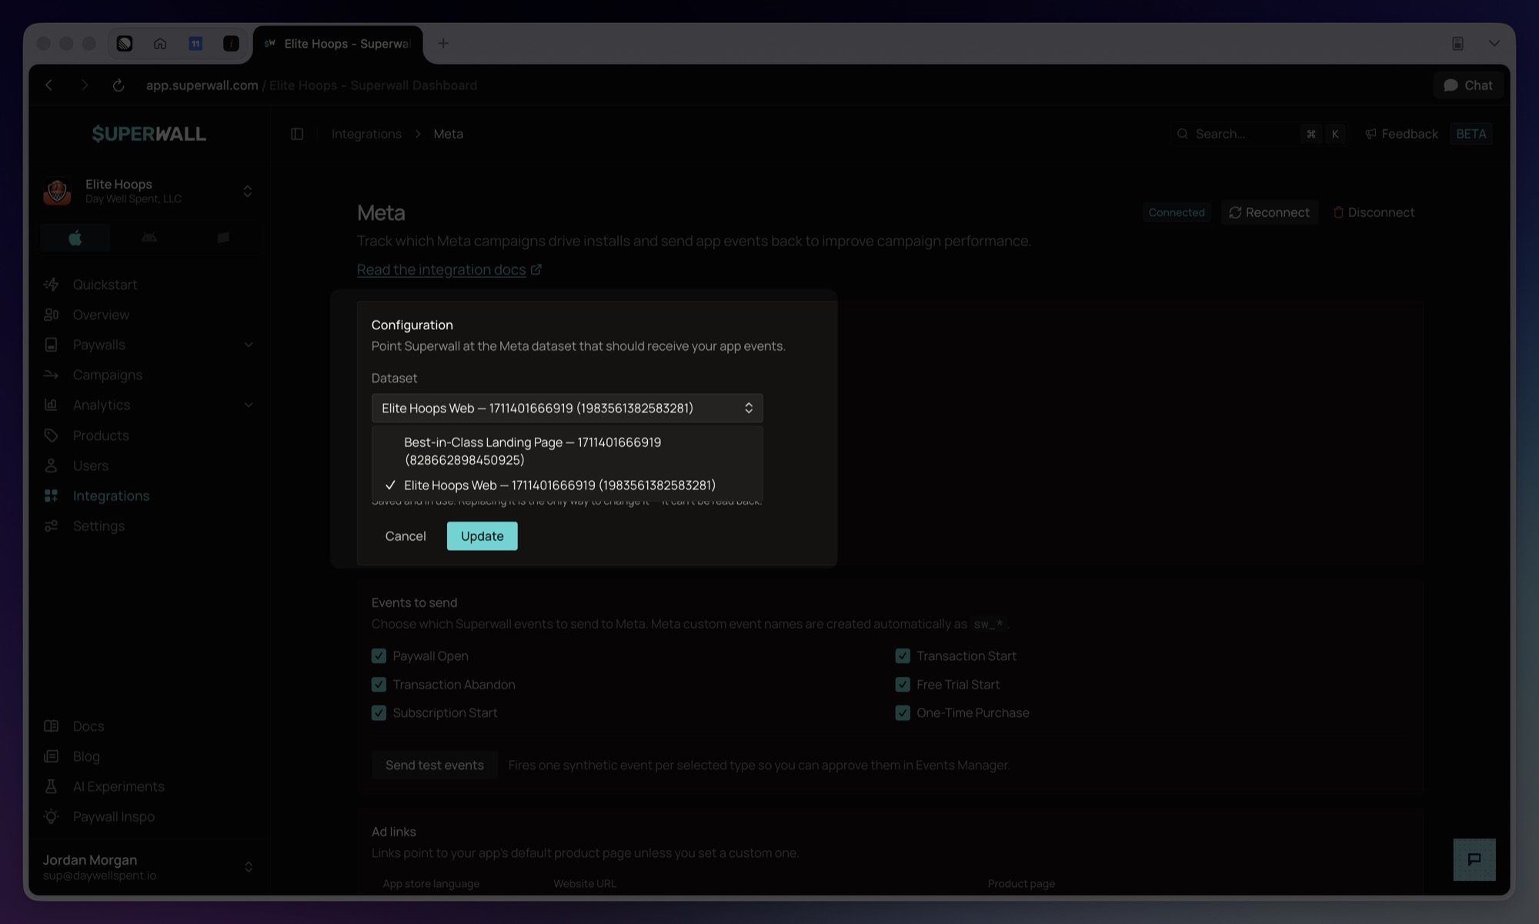Viewport: 1539px width, 924px height.
Task: Switch to Elite Hoops Superwall browser tab
Action: (338, 44)
